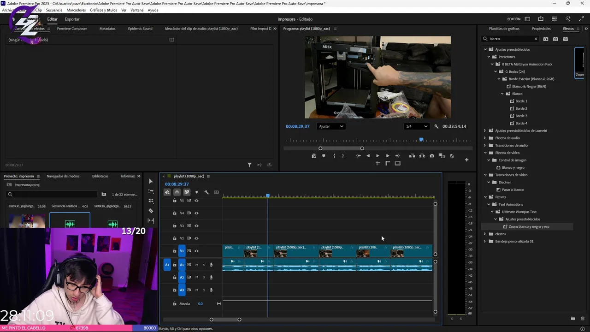Click Program monitor playhead marker
The height and width of the screenshot is (332, 590).
click(x=421, y=140)
